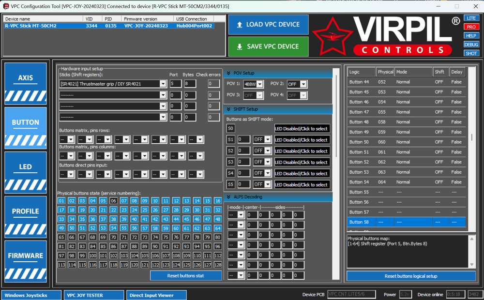Select LED for S0 shift
The height and width of the screenshot is (300, 484).
point(302,129)
